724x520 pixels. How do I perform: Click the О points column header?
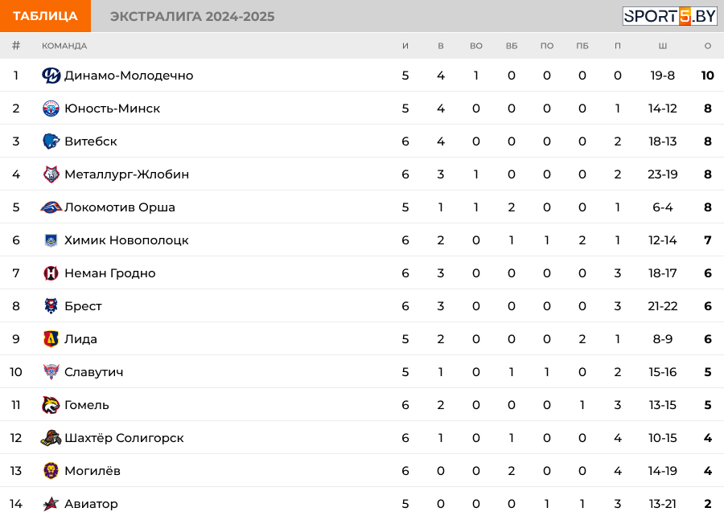pos(708,46)
